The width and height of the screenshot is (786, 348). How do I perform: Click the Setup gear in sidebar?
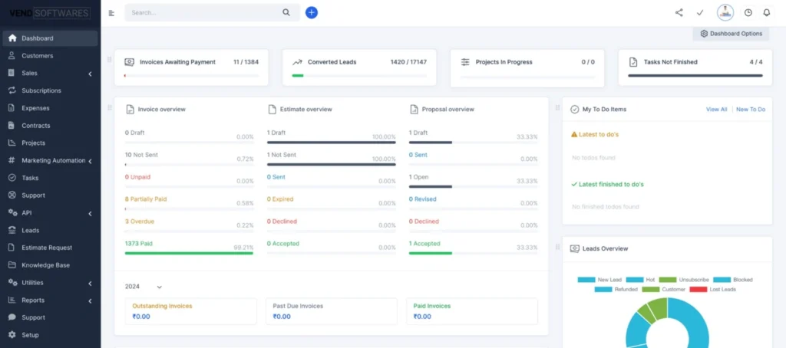pyautogui.click(x=30, y=335)
